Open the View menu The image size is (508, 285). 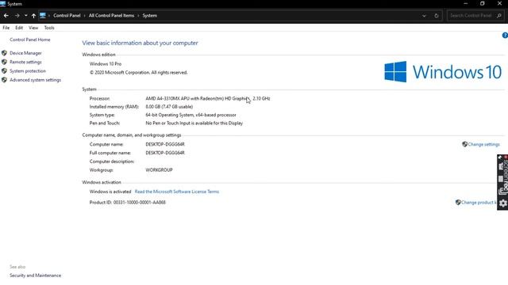click(x=33, y=28)
